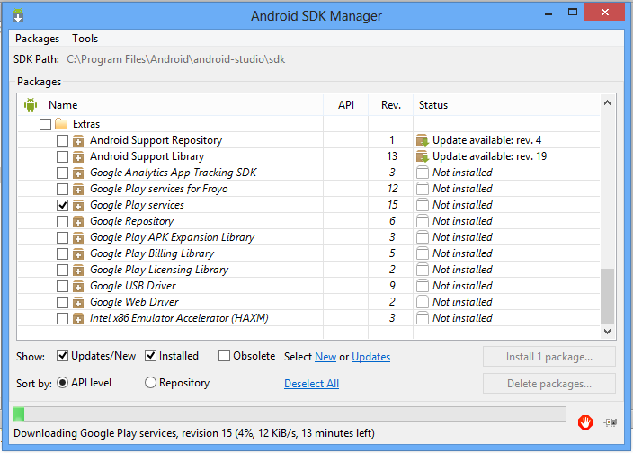Image resolution: width=633 pixels, height=453 pixels.
Task: Click not-installed status icon for Intel HAXM
Action: click(423, 318)
